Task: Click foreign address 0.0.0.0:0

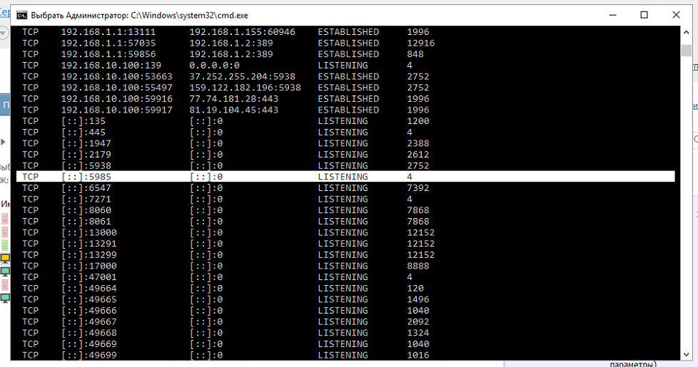Action: coord(215,66)
